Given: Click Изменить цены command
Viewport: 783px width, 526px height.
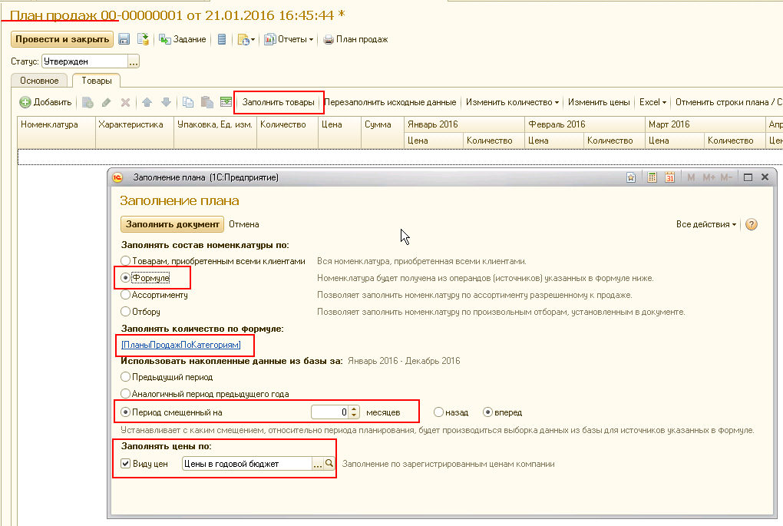Looking at the screenshot, I should pyautogui.click(x=599, y=102).
